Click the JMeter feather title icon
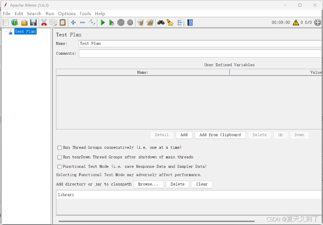The image size is (323, 225). (x=5, y=5)
